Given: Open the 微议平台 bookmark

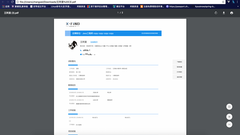Looking at the screenshot, I should [x=118, y=6].
